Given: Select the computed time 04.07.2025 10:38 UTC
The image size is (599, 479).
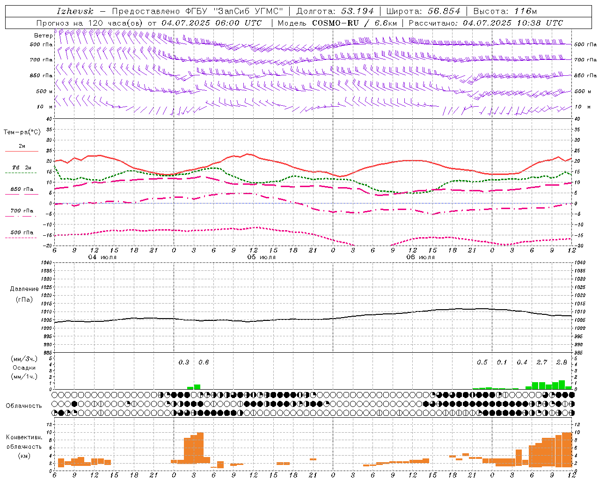Looking at the screenshot, I should point(513,23).
